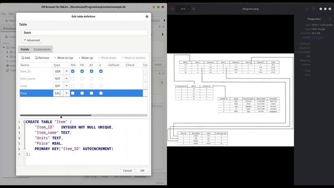The width and height of the screenshot is (334, 188).
Task: Enable PK for the Item_name field
Action: [x=82, y=78]
